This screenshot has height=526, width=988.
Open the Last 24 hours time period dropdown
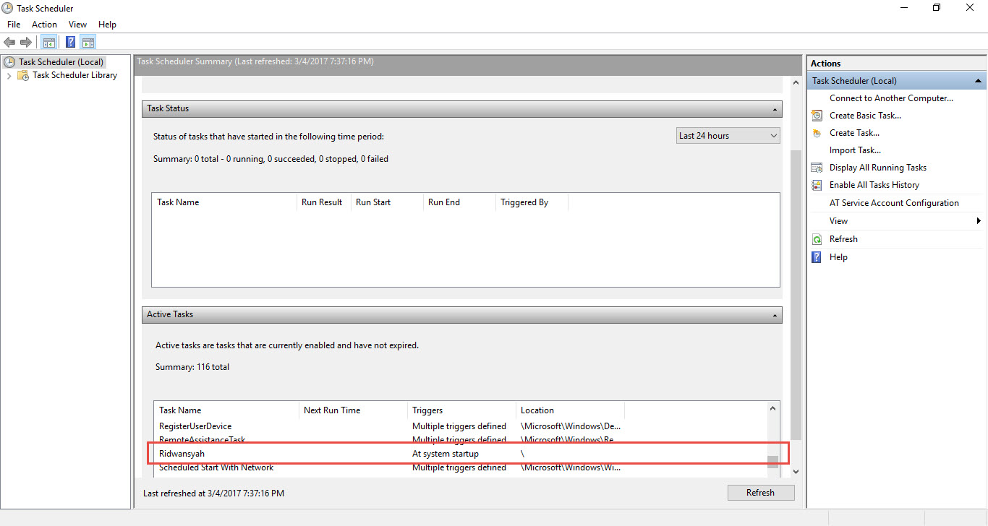[x=728, y=136]
